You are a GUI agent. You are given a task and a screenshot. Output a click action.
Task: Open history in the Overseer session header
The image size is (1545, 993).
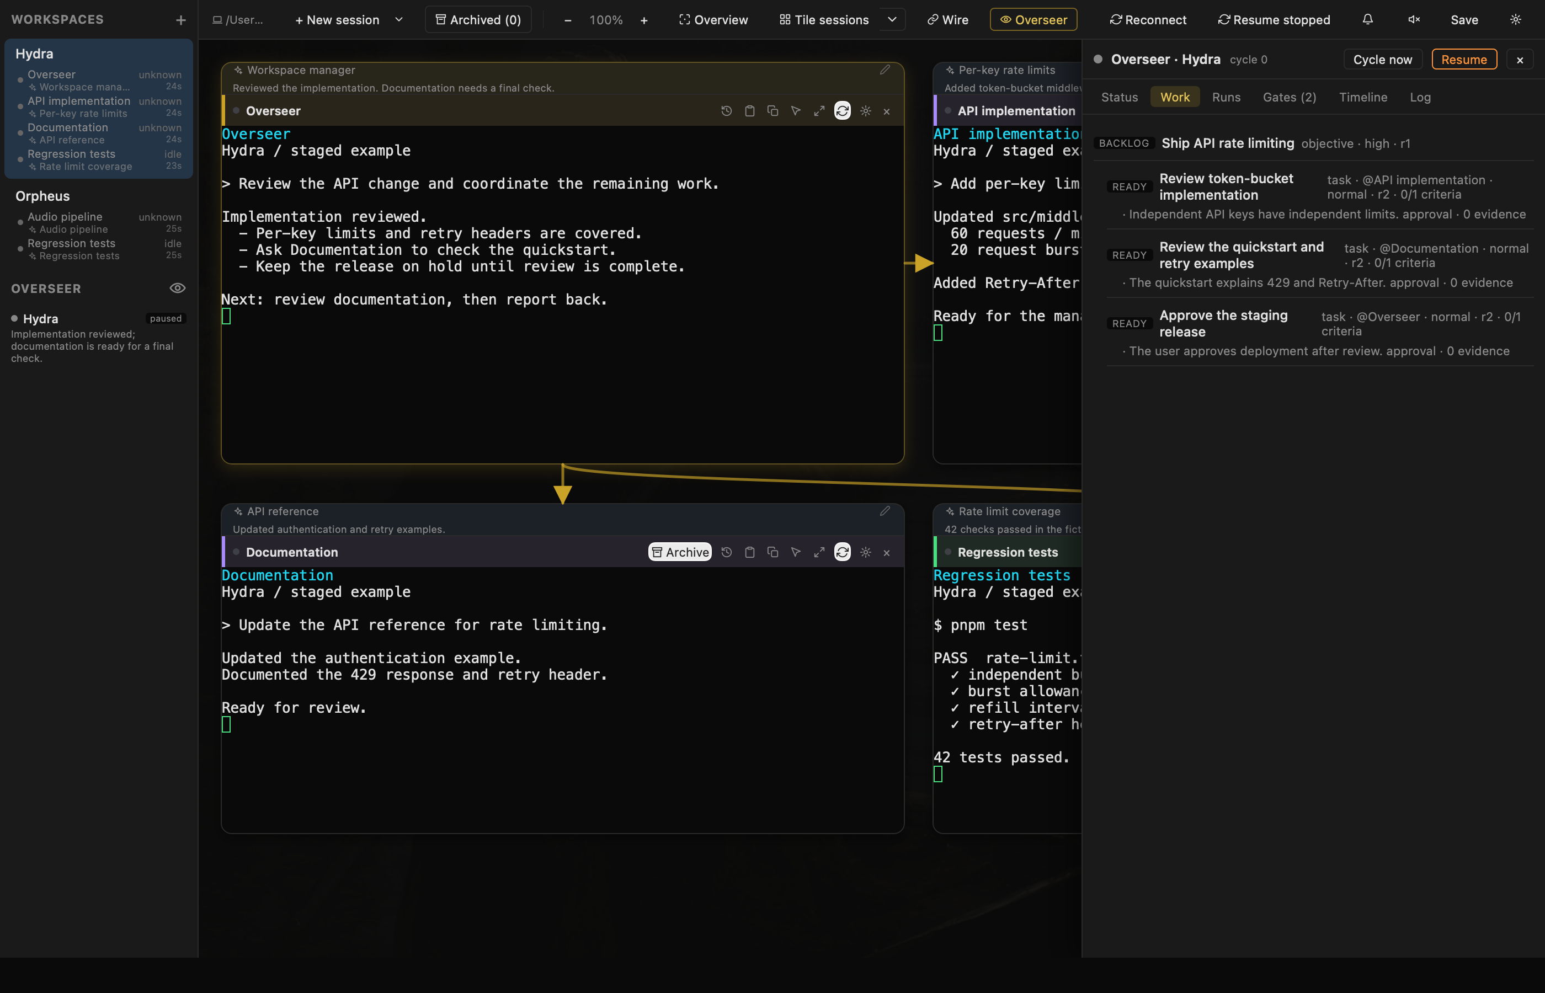(x=726, y=111)
